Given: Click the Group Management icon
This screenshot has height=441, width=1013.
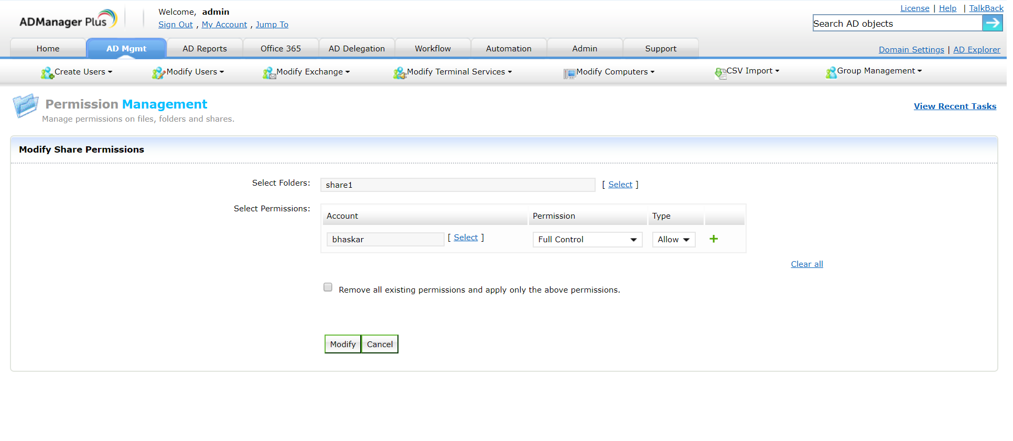Looking at the screenshot, I should (x=831, y=73).
